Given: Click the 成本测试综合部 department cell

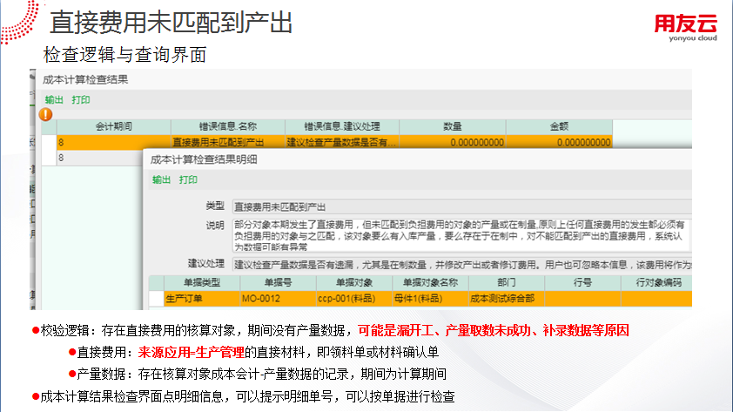Looking at the screenshot, I should 502,299.
